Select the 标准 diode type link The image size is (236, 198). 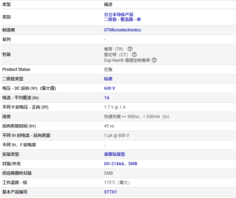pos(108,79)
